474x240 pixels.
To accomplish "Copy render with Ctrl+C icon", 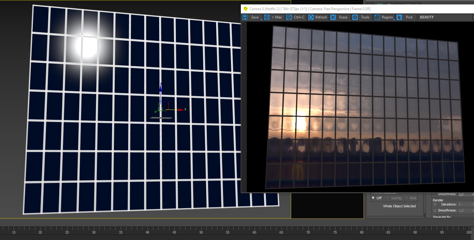I will pos(289,17).
